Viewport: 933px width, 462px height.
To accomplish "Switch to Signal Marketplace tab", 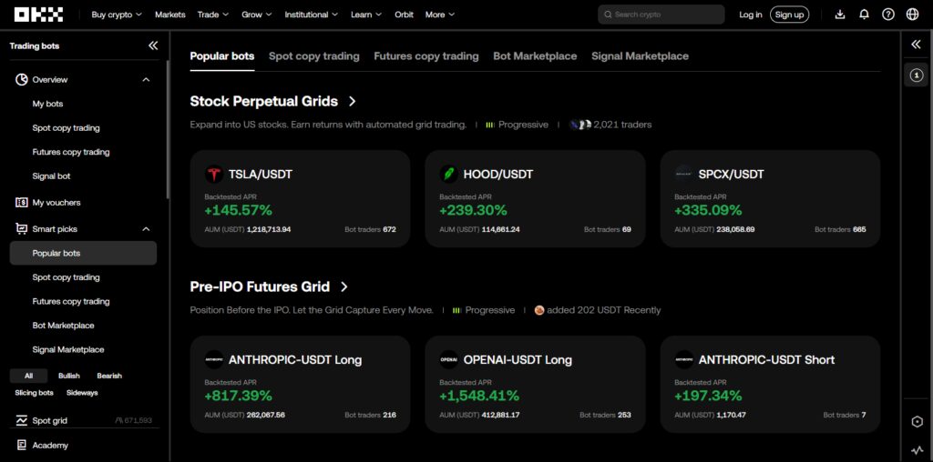I will [x=641, y=56].
